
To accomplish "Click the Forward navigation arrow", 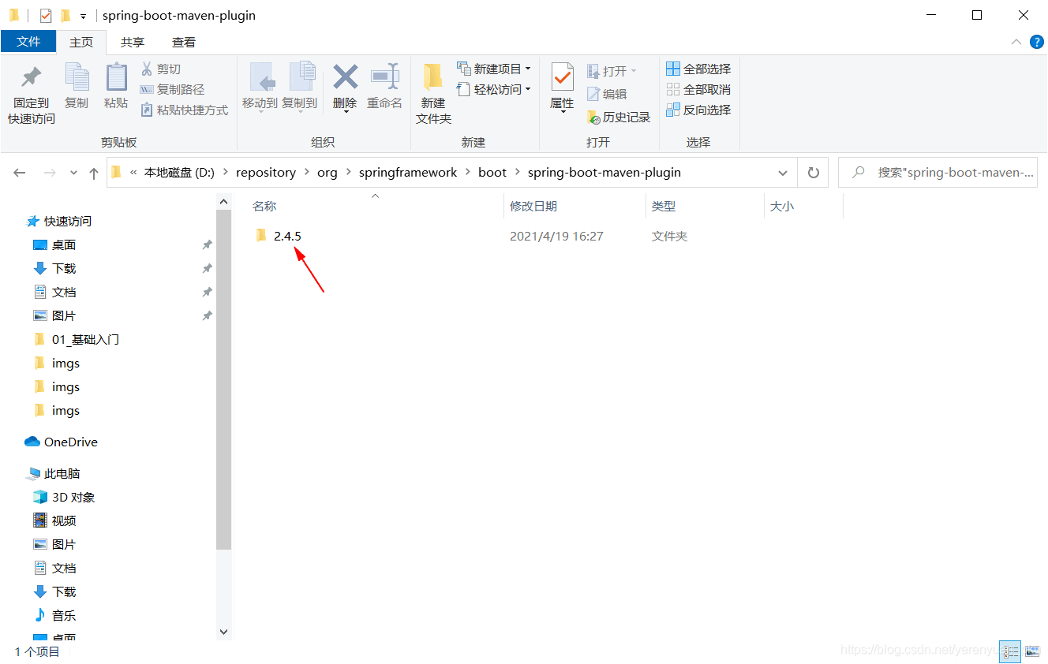I will 49,173.
